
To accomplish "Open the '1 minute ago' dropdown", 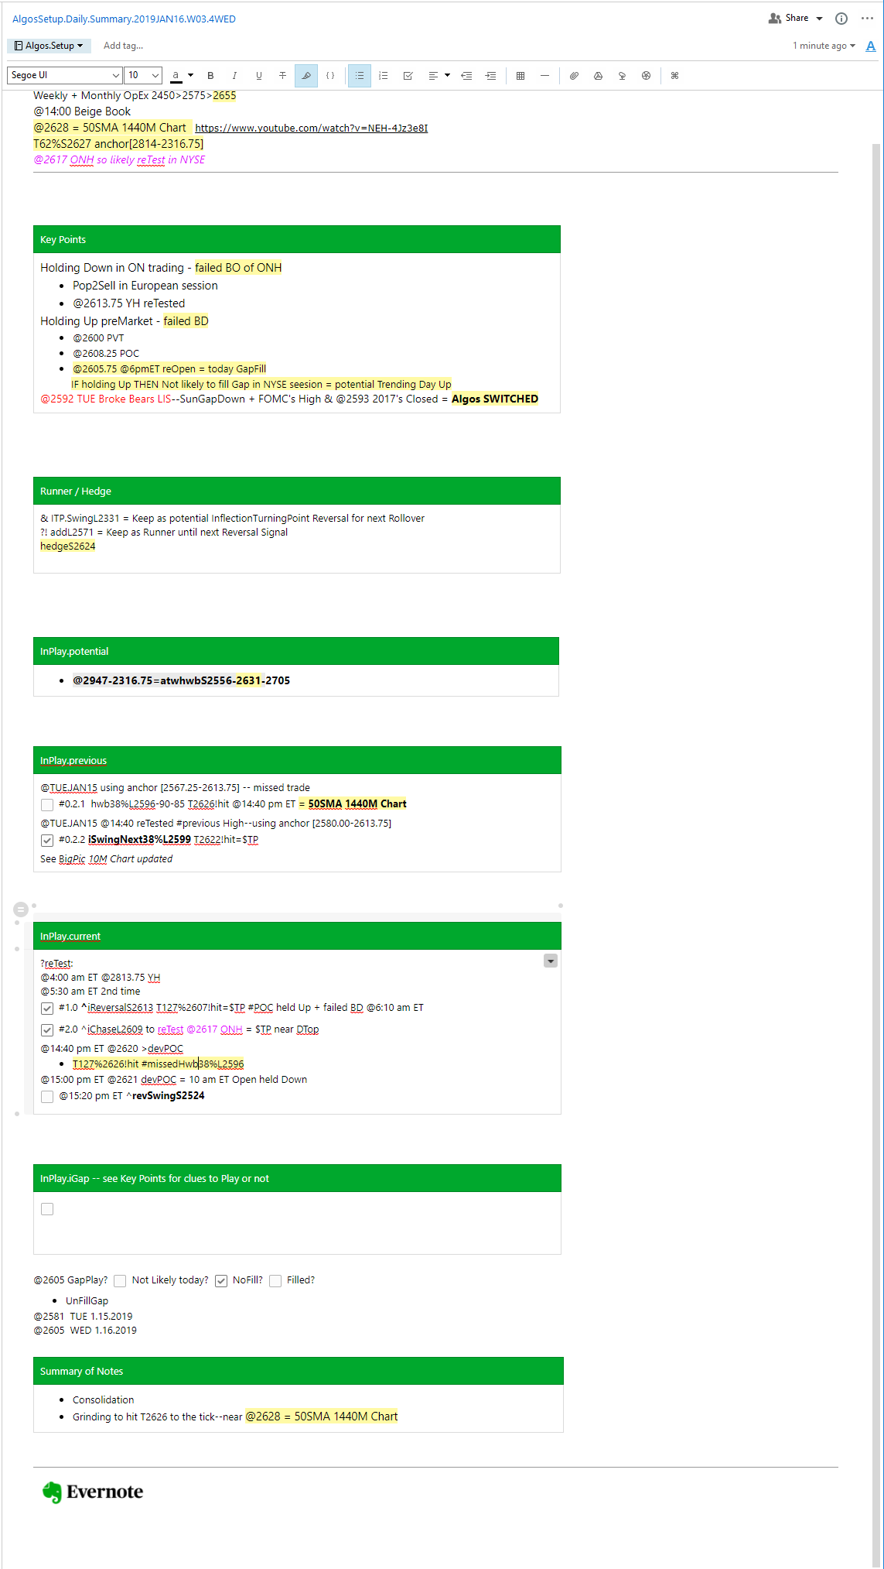I will (x=824, y=46).
